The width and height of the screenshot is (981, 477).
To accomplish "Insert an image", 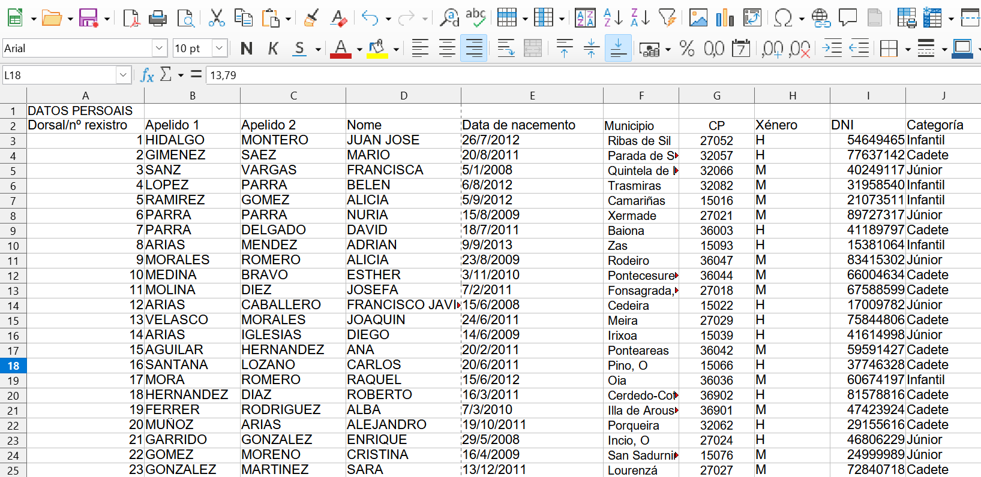I will pos(698,18).
